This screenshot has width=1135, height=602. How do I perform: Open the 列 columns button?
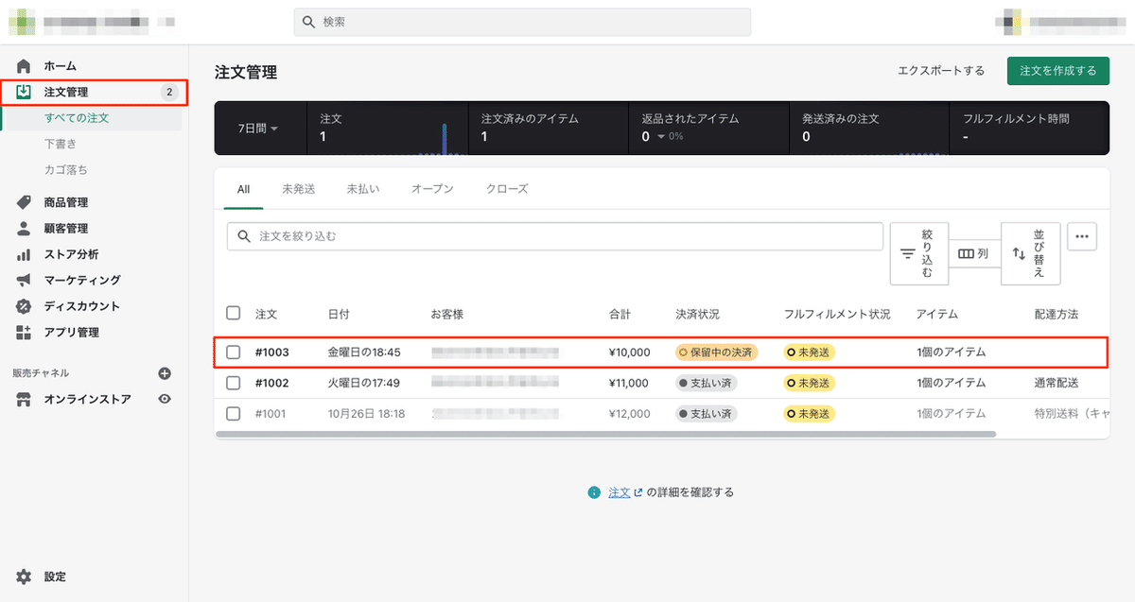coord(974,254)
